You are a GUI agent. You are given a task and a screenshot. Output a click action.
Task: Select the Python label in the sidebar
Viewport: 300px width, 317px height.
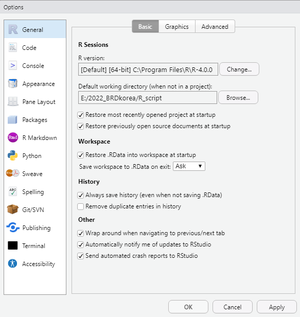32,155
